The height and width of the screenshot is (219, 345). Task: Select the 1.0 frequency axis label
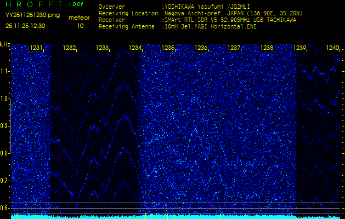tap(5, 99)
